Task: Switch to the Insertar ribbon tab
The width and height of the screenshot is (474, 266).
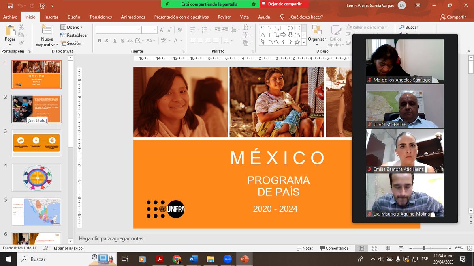Action: tap(51, 17)
